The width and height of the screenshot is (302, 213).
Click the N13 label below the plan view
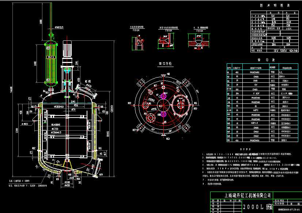point(168,139)
